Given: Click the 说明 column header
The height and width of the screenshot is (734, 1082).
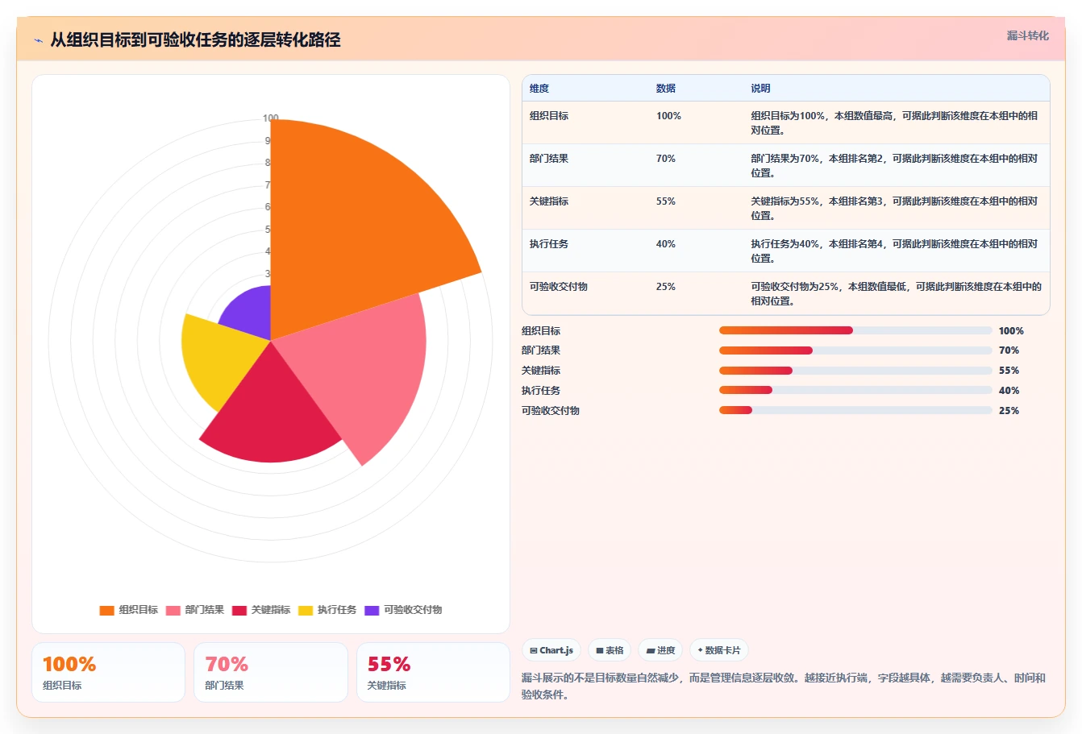Looking at the screenshot, I should point(760,89).
